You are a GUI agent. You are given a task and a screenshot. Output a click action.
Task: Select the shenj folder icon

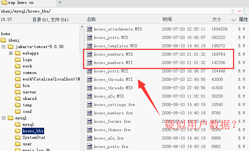pos(3,40)
